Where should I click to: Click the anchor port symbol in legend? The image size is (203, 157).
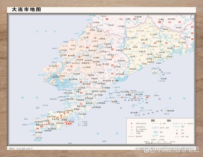click(177, 130)
